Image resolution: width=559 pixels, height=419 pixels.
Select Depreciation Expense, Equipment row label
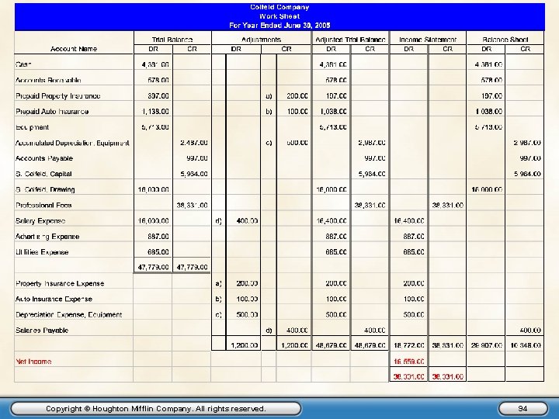(69, 314)
